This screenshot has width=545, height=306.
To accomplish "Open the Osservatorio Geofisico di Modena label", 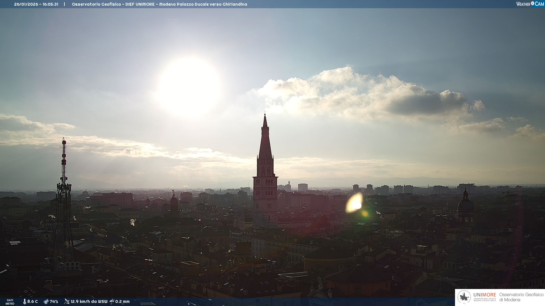I will pos(521,297).
